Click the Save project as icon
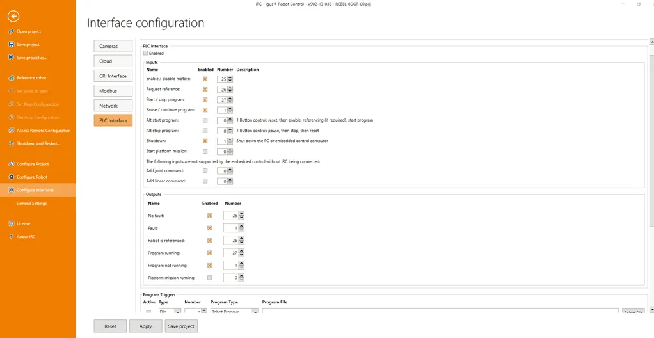Viewport: 654px width, 338px height. [12, 58]
